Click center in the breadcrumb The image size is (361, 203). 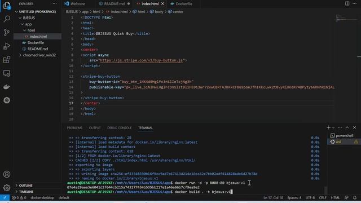pyautogui.click(x=178, y=11)
